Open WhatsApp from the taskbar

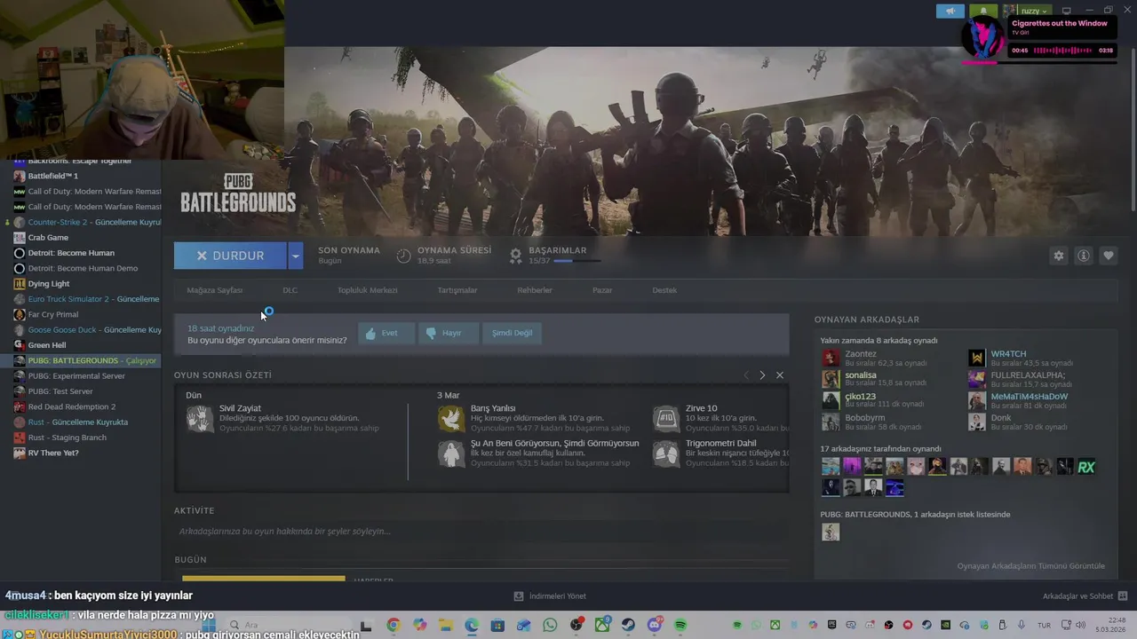[x=550, y=626]
